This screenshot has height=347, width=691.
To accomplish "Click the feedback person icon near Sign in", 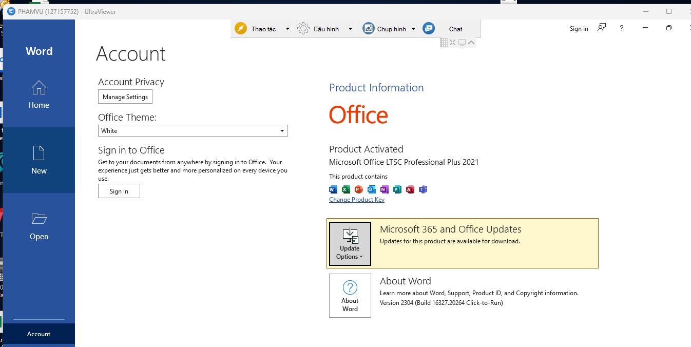I will [x=602, y=28].
